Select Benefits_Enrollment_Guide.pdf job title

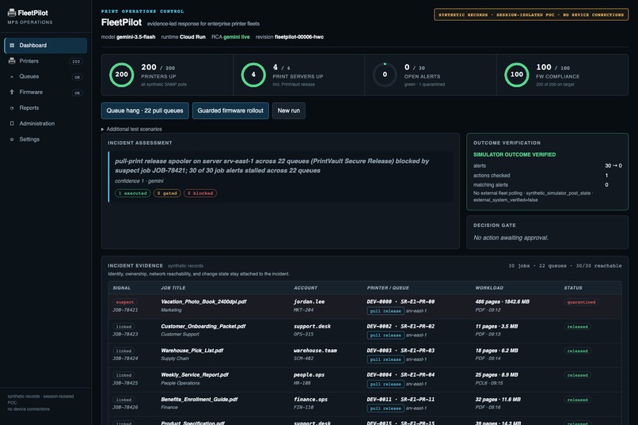[x=199, y=400]
